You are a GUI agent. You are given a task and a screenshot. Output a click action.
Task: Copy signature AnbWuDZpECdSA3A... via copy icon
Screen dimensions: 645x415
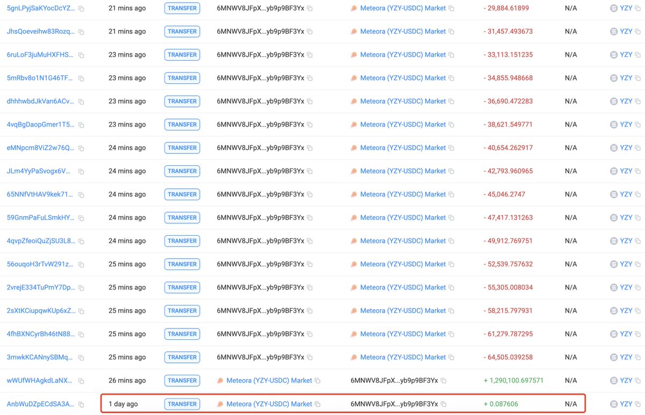click(x=81, y=404)
